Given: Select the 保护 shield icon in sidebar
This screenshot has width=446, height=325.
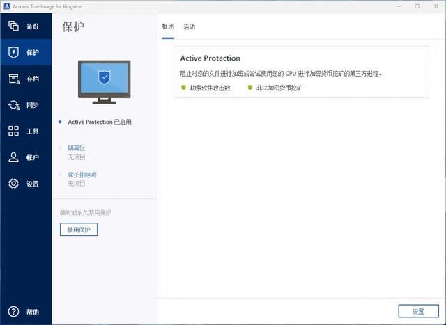Looking at the screenshot, I should [x=13, y=52].
